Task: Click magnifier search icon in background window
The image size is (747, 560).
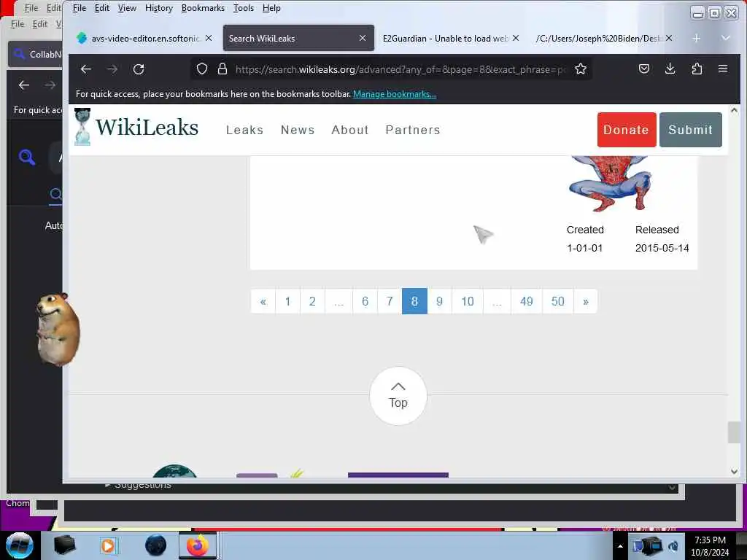Action: (27, 157)
